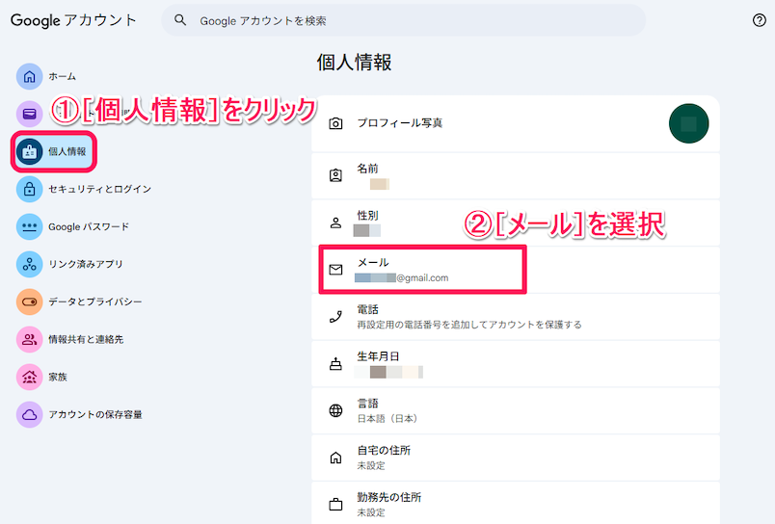The width and height of the screenshot is (775, 524).
Task: Click the camera icon beside プロフィール写真
Action: coord(335,123)
